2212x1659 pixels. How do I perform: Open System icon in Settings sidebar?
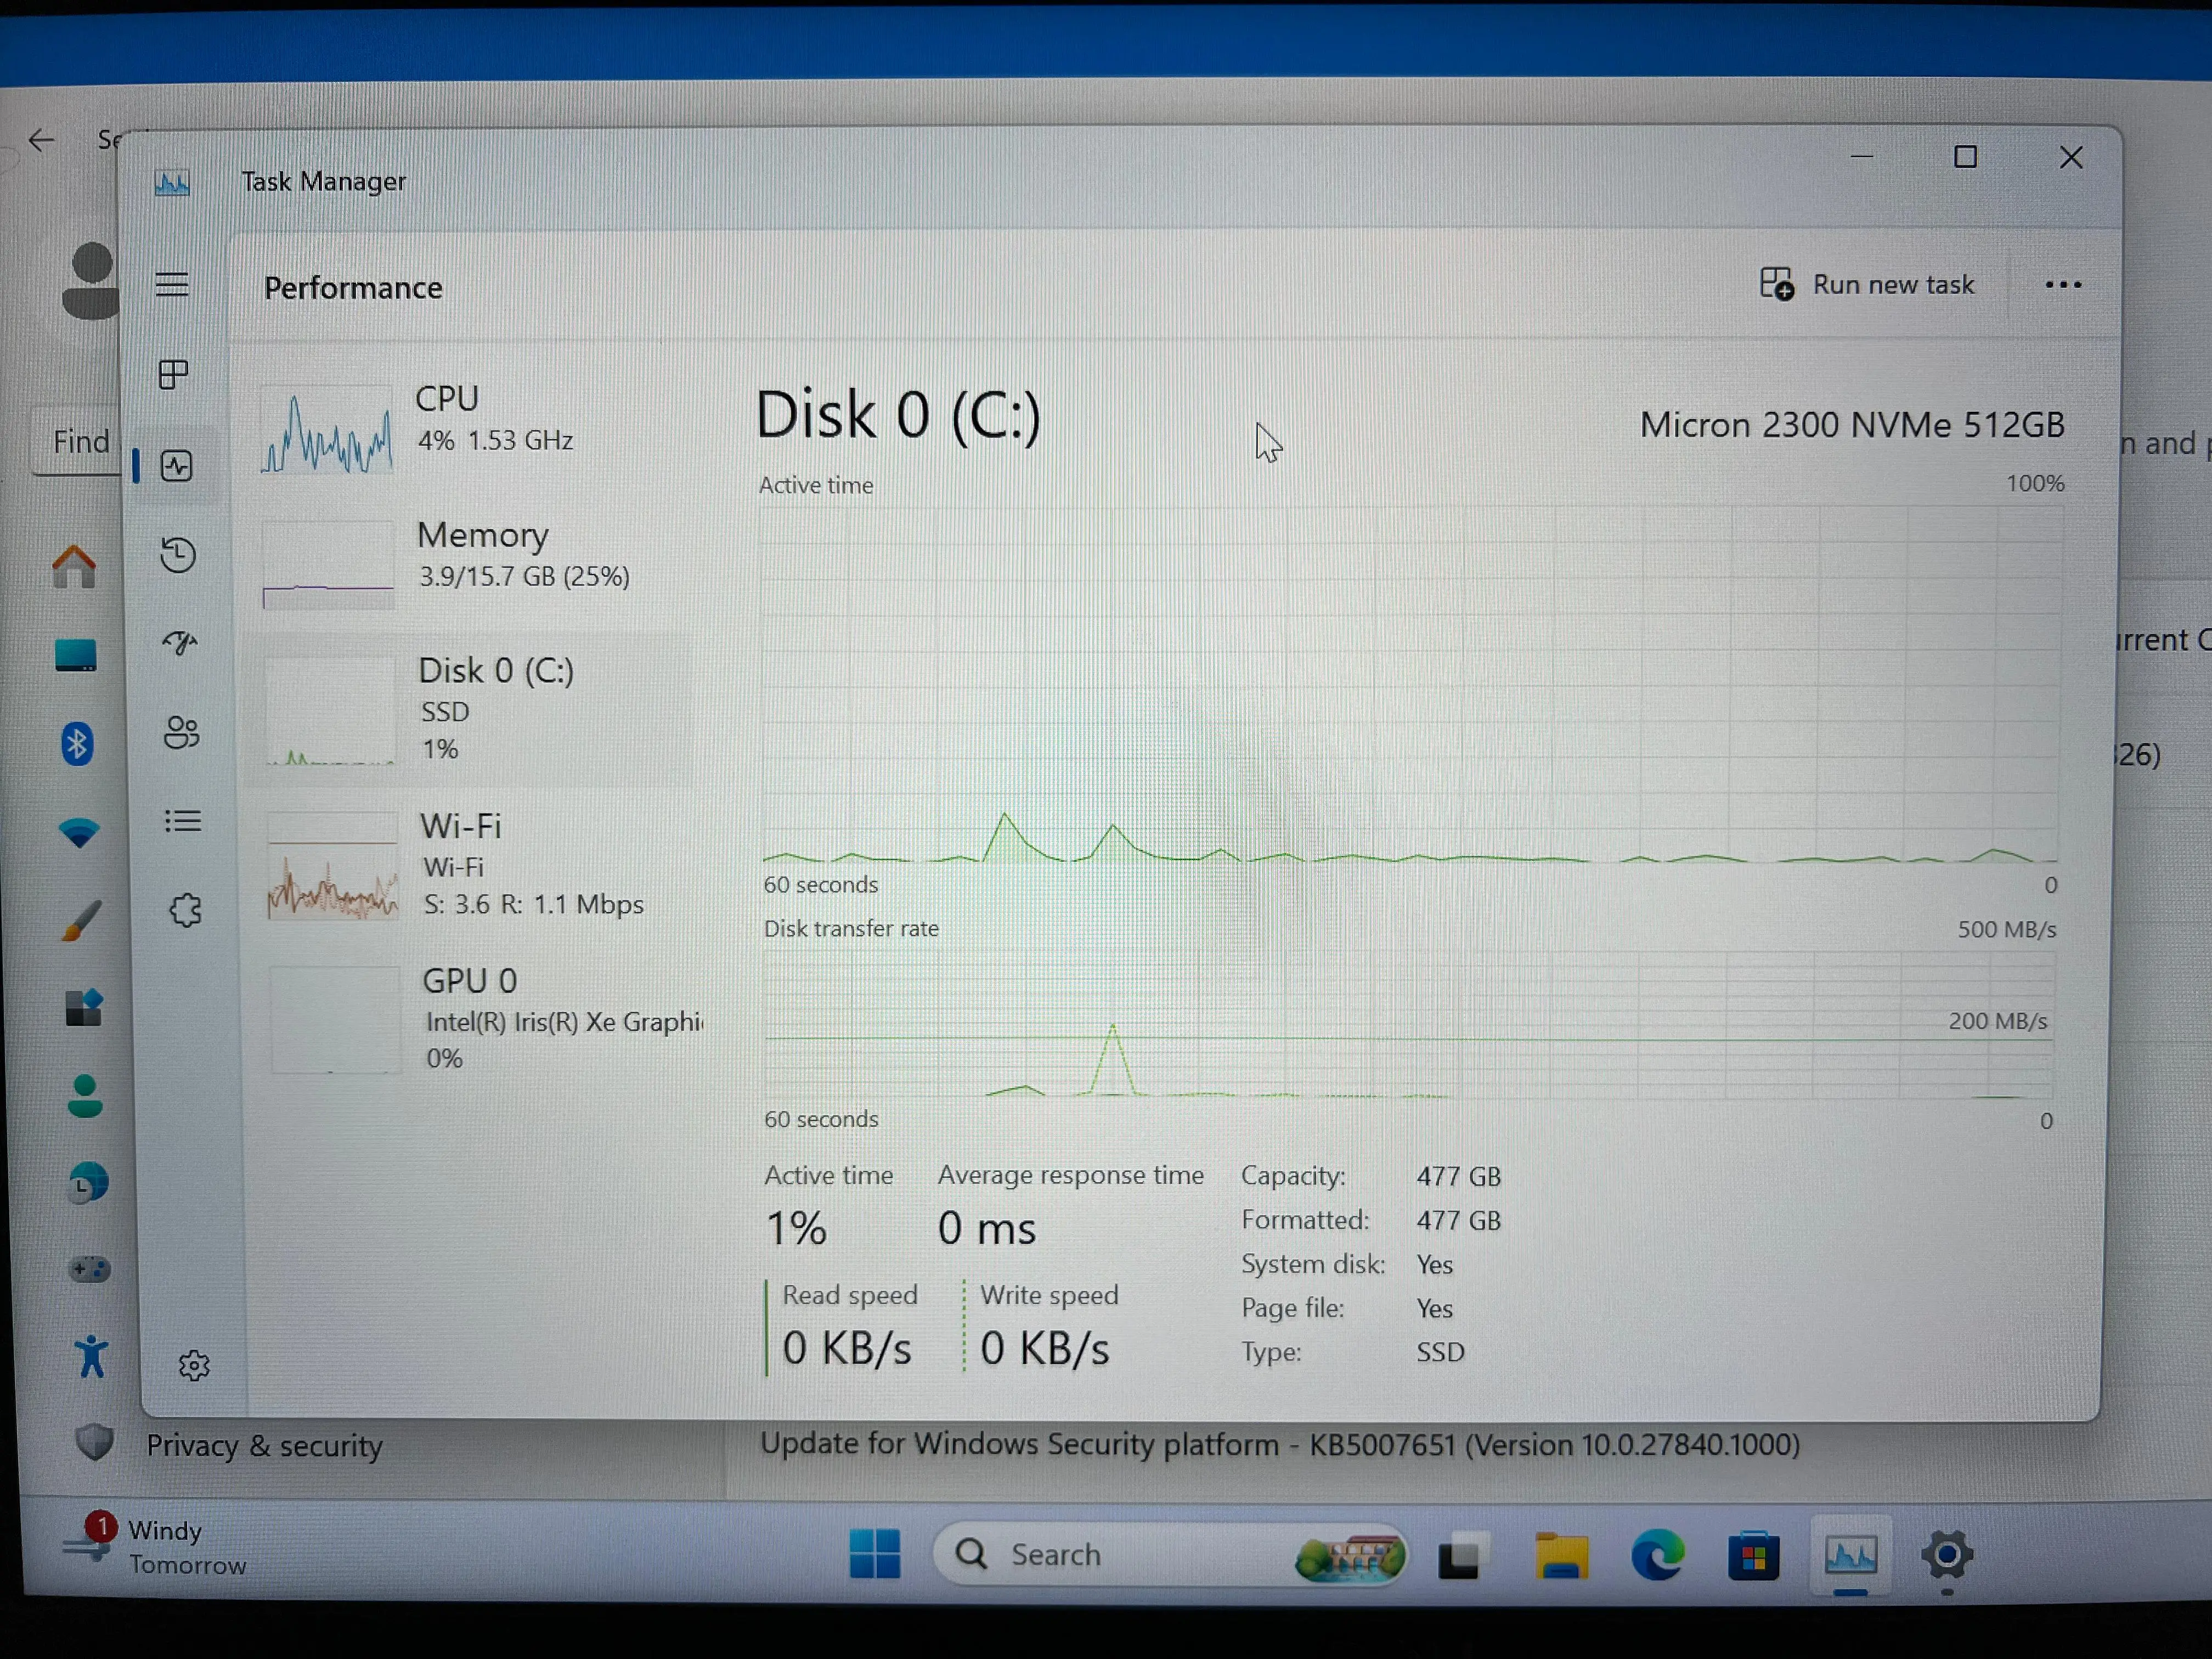point(75,656)
